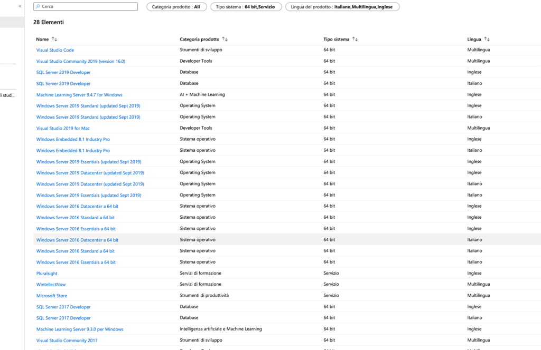Image resolution: width=541 pixels, height=350 pixels.
Task: Open Windows Embedded 8.1 Industry Pro Inglese entry
Action: click(73, 139)
